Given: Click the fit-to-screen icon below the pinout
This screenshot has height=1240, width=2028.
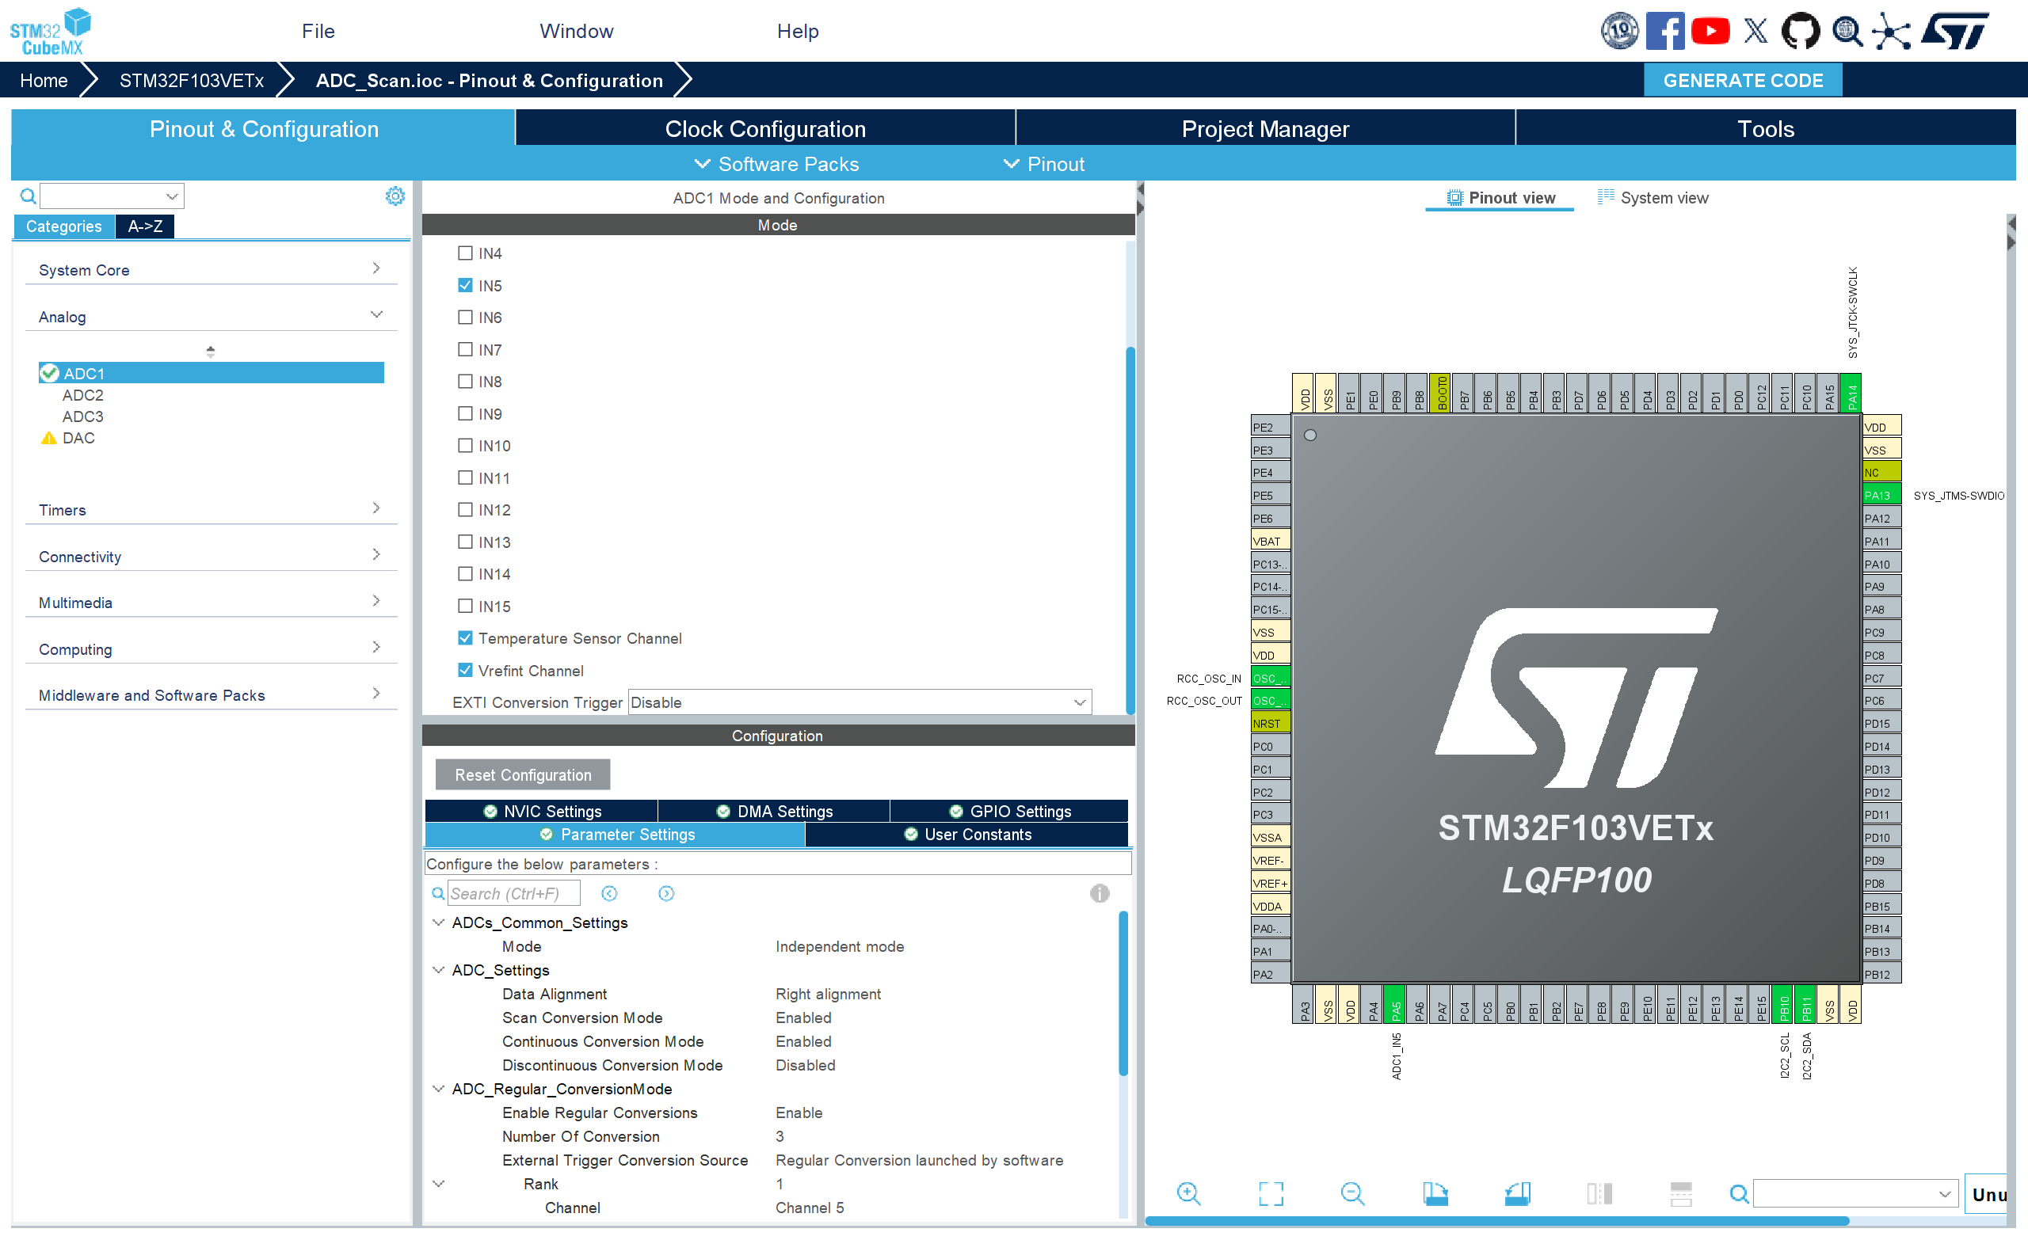Looking at the screenshot, I should pyautogui.click(x=1270, y=1192).
